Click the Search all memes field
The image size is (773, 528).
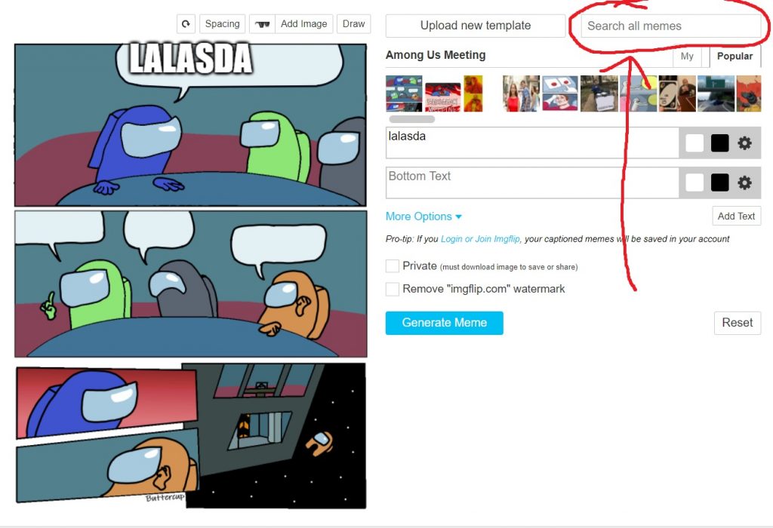[670, 26]
